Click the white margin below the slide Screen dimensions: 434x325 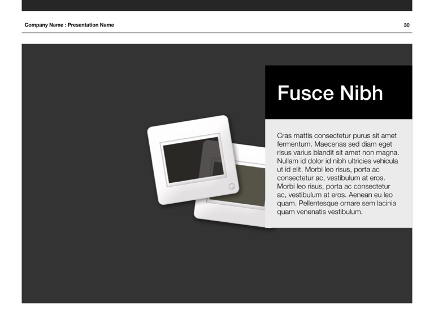(x=217, y=314)
